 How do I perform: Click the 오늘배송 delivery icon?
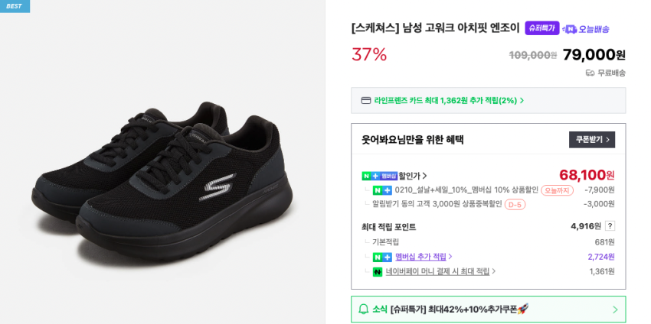(x=569, y=29)
